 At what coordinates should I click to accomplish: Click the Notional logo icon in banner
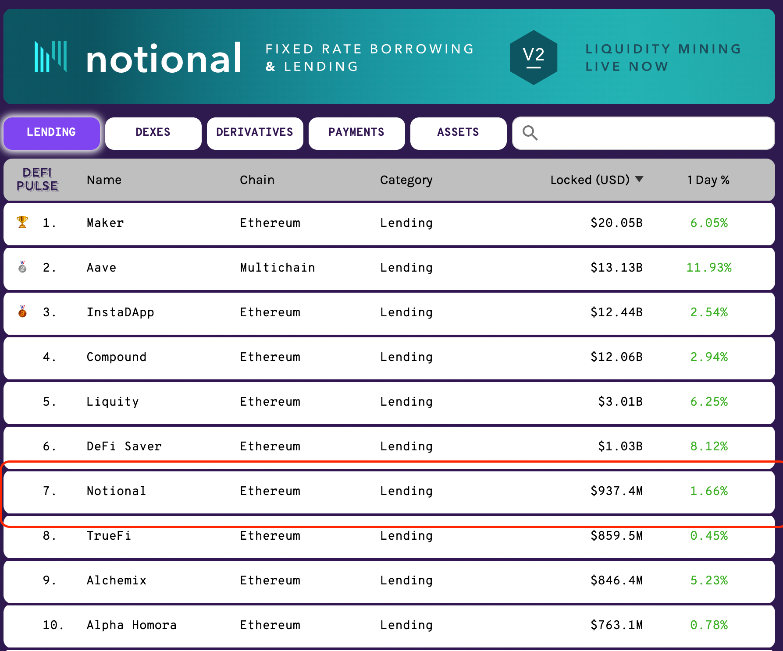pos(51,57)
